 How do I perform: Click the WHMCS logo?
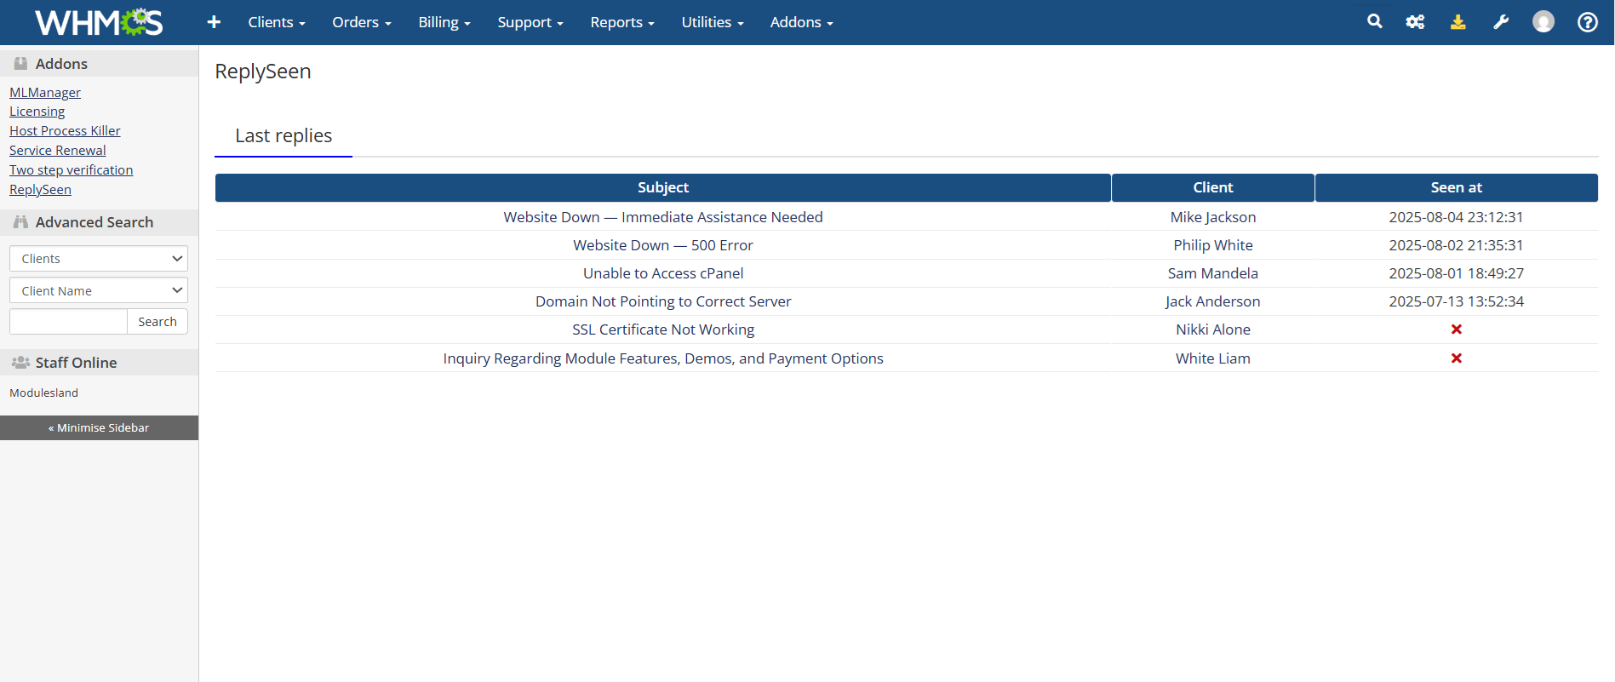(99, 22)
